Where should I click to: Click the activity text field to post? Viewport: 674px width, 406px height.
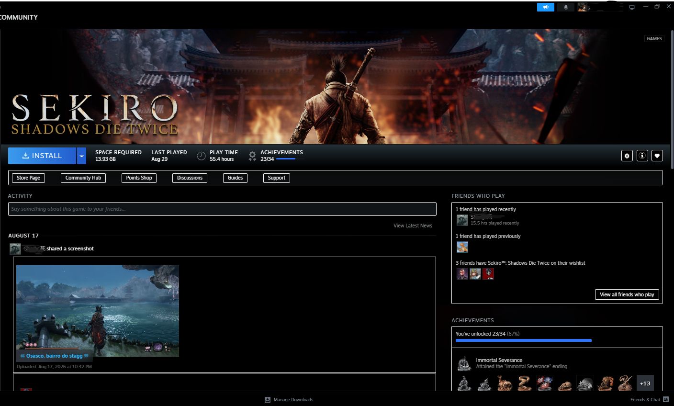pyautogui.click(x=222, y=209)
